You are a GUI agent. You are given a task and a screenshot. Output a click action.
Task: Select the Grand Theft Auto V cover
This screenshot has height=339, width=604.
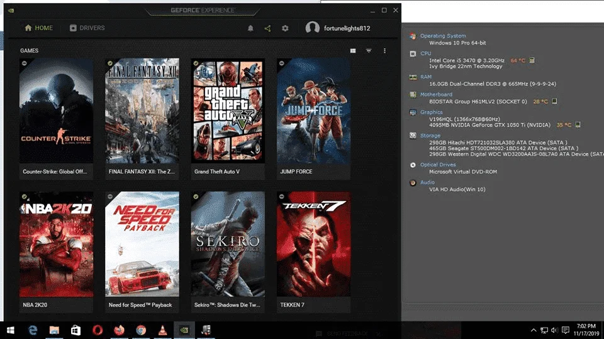click(x=228, y=110)
